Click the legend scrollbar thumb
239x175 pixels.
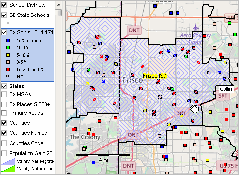point(59,13)
